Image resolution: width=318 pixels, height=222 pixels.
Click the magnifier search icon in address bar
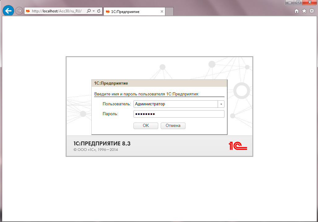click(x=89, y=11)
